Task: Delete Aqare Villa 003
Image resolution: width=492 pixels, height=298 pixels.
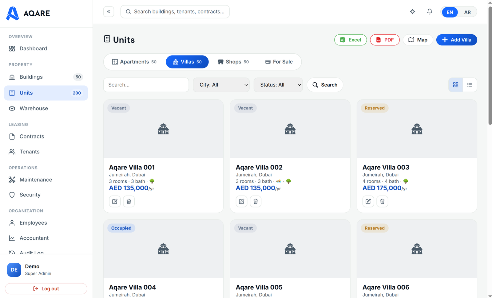Action: click(382, 201)
